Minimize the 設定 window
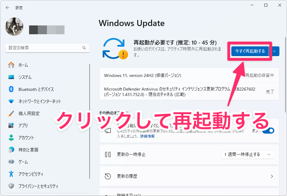Screen dimensions: 287x196 252,5
